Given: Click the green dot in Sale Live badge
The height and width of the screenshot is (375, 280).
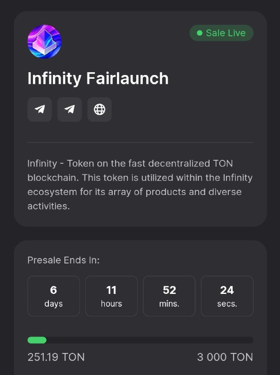Looking at the screenshot, I should (x=200, y=33).
